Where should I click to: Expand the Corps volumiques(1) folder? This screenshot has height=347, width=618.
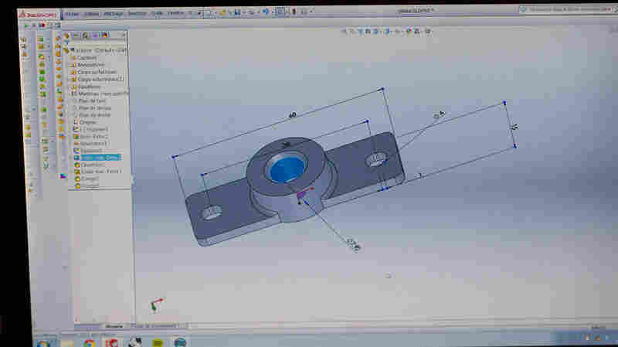pyautogui.click(x=100, y=80)
